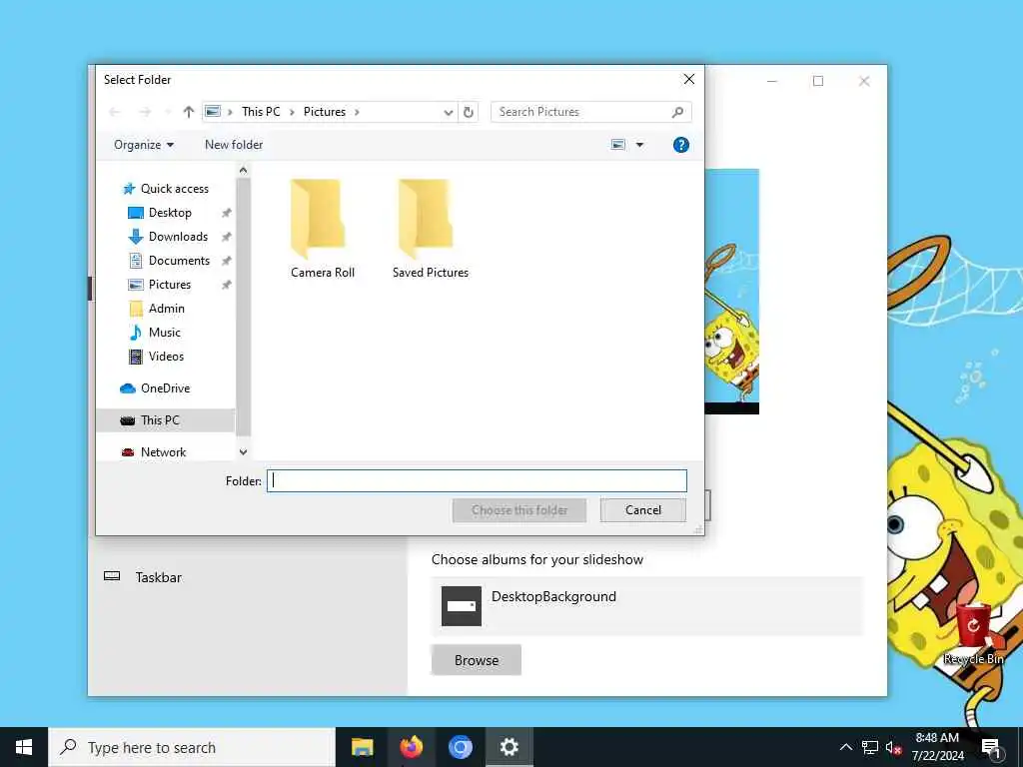The width and height of the screenshot is (1023, 767).
Task: Click the Browse button in Settings
Action: point(477,660)
